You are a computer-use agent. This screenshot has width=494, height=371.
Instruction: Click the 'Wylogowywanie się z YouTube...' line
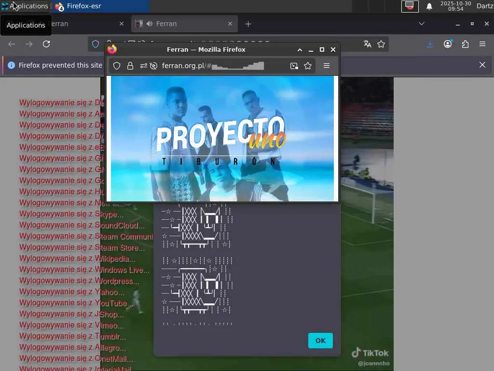point(76,303)
